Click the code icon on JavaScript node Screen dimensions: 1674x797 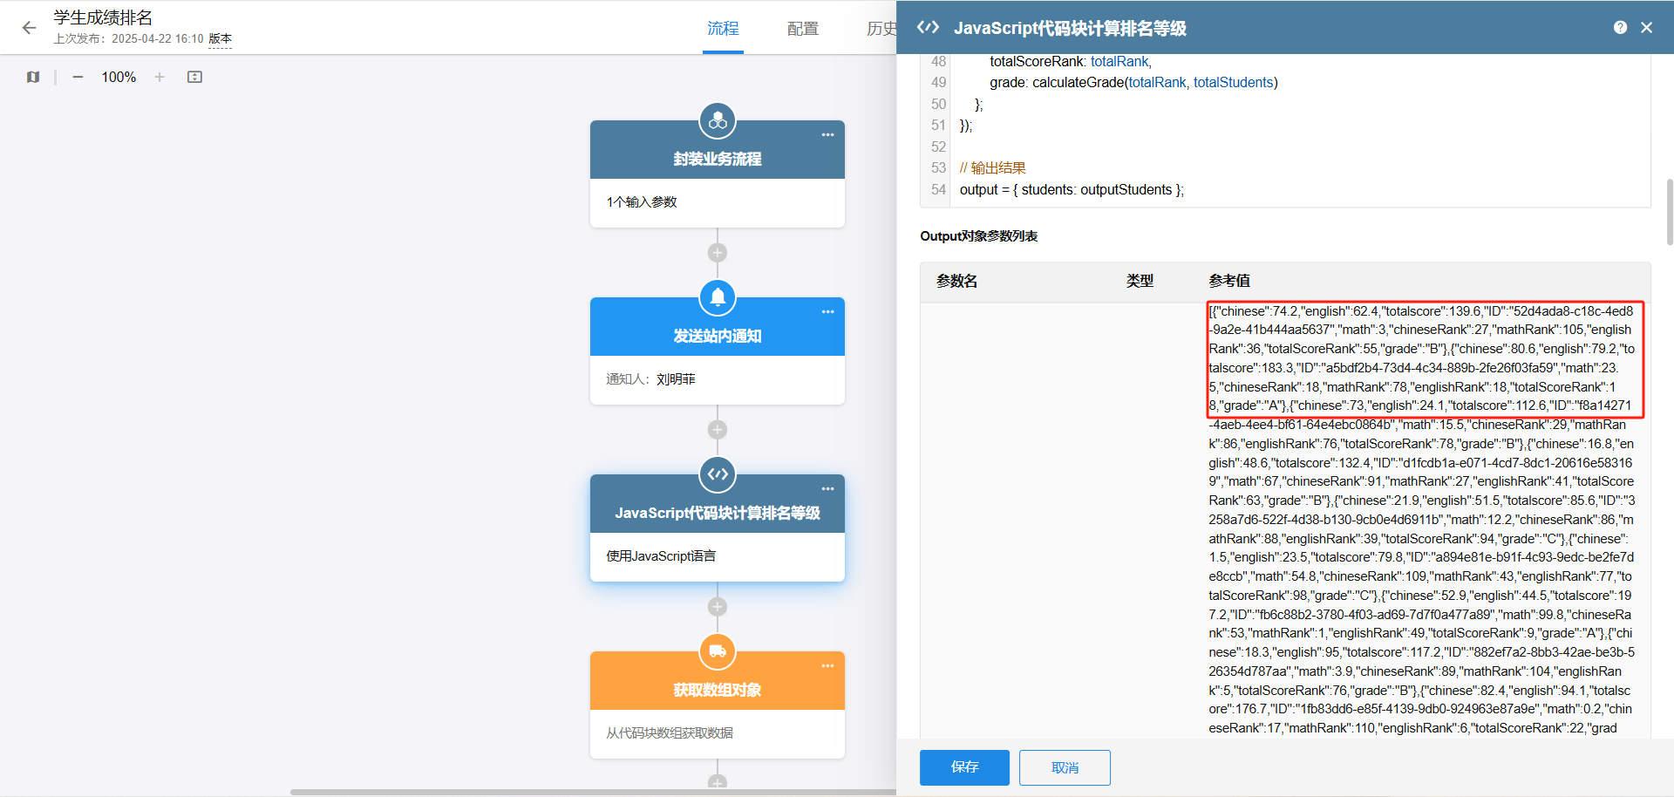(x=718, y=474)
